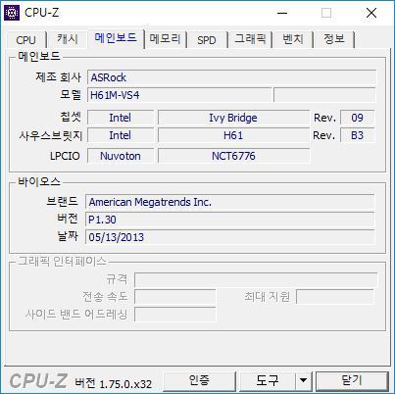This screenshot has height=394, width=395.
Task: Select the empty field beside the model
Action: [x=324, y=95]
